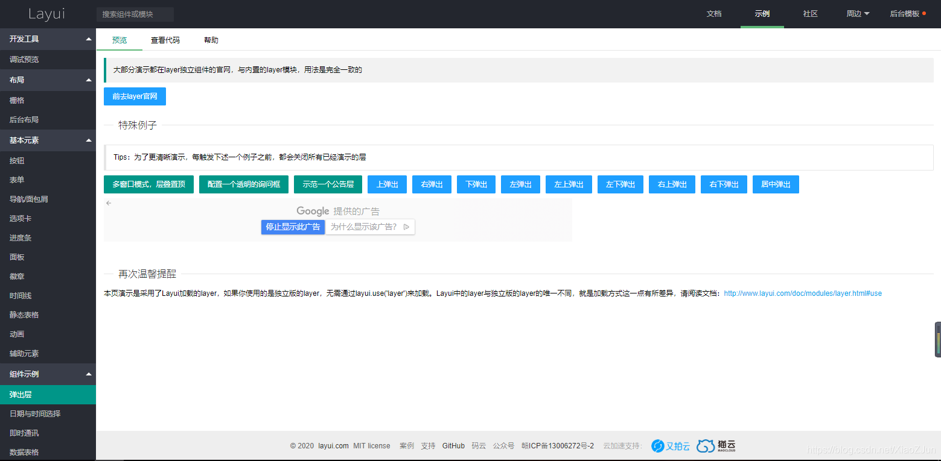Screen dimensions: 941x461
Task: Click the Layui logo
Action: pos(47,14)
